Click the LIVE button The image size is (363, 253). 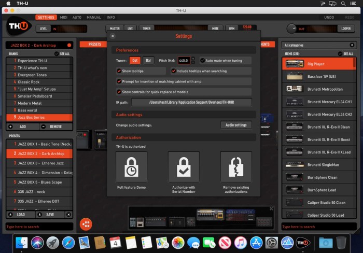pyautogui.click(x=130, y=29)
